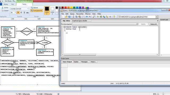Screen dimensions: 170x95
Task: Collapse the CREATE TABLE code fold marker
Action: tap(65, 27)
